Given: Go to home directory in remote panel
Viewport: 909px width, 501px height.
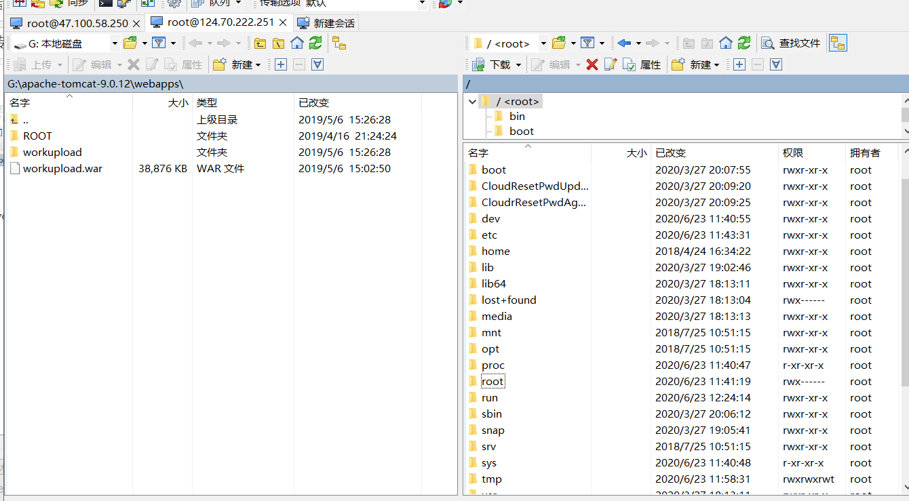Looking at the screenshot, I should [726, 43].
